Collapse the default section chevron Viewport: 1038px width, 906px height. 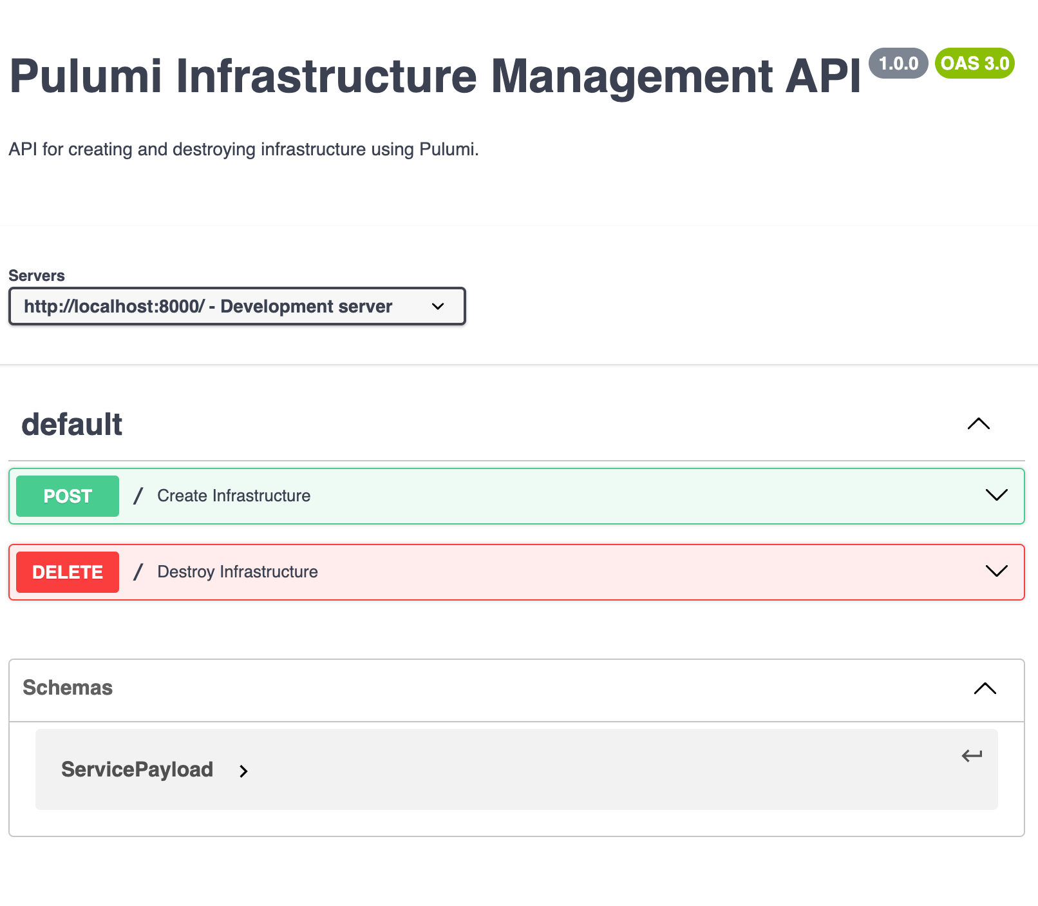tap(978, 424)
